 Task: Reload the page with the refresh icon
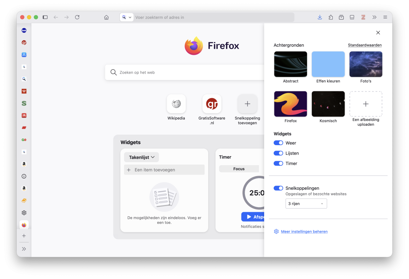[77, 17]
